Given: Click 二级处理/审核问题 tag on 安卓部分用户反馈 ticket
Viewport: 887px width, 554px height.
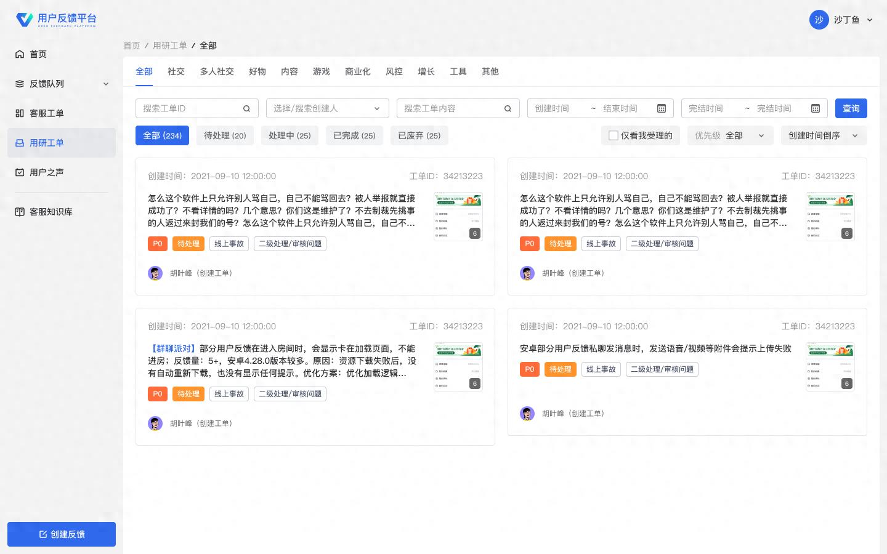Looking at the screenshot, I should (662, 369).
